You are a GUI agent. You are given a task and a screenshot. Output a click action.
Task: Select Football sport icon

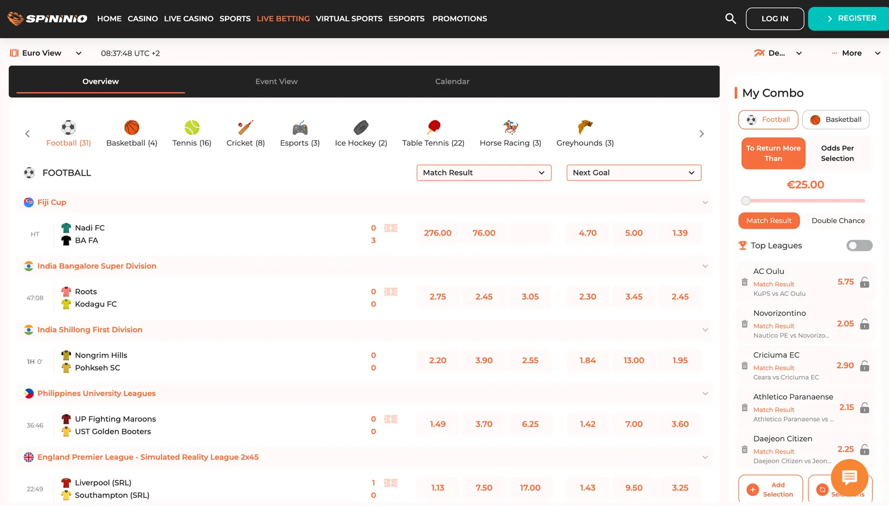(x=68, y=128)
